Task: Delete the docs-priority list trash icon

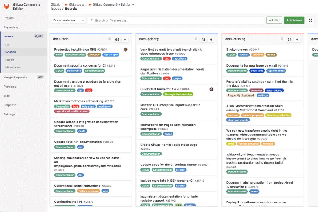Action: (x=196, y=39)
